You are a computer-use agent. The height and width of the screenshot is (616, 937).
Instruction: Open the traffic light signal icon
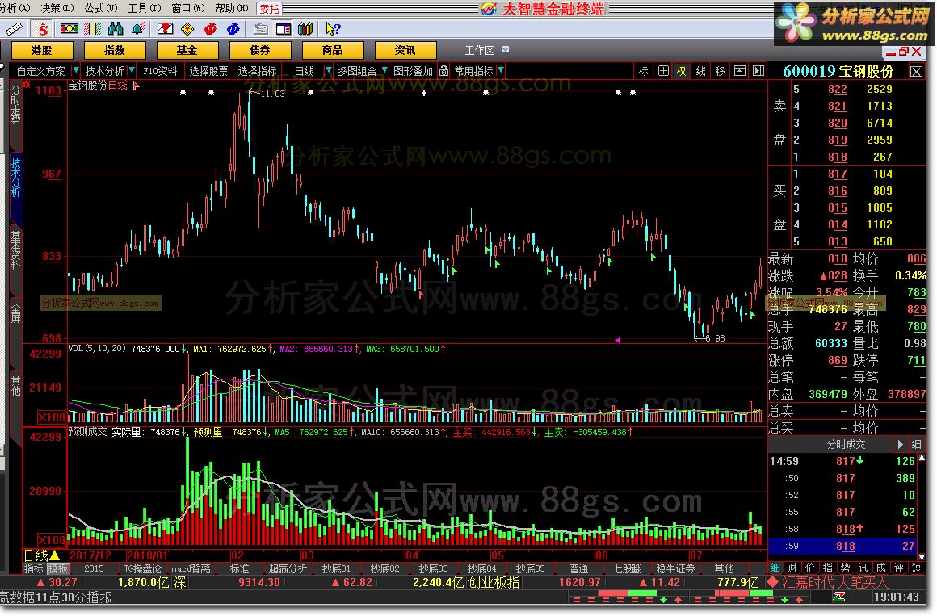(x=70, y=28)
